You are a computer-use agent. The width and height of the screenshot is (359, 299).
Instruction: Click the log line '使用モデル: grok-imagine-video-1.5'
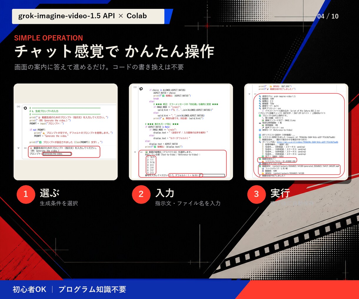point(277,96)
